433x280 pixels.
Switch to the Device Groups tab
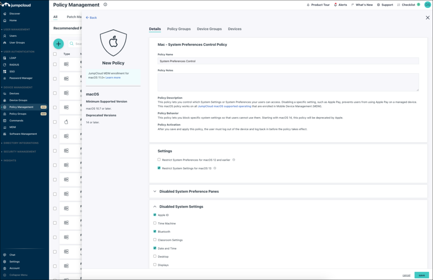pos(209,29)
